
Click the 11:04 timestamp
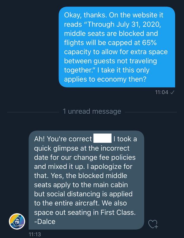tap(161, 92)
